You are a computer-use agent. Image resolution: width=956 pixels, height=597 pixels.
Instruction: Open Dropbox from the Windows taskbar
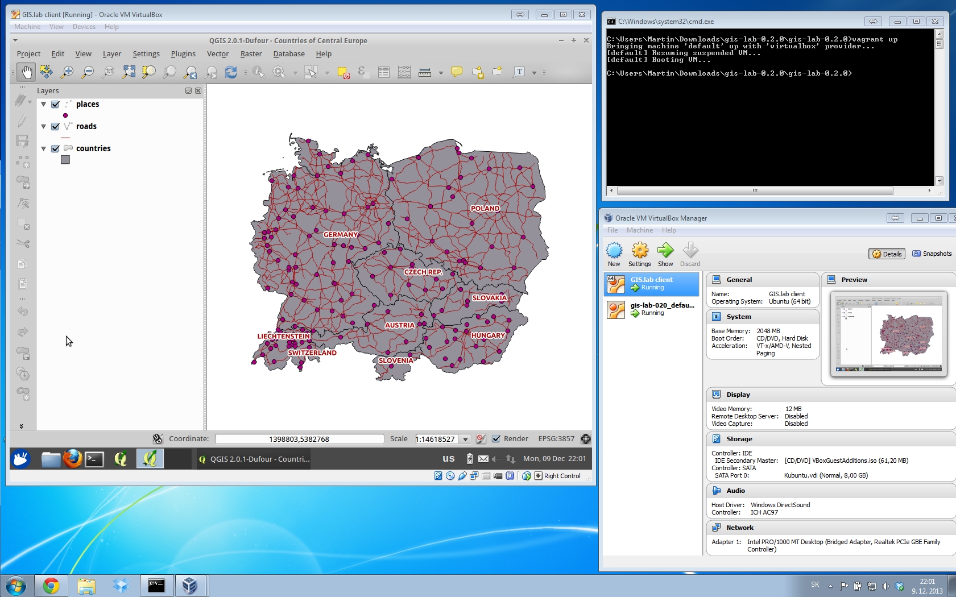click(x=121, y=586)
